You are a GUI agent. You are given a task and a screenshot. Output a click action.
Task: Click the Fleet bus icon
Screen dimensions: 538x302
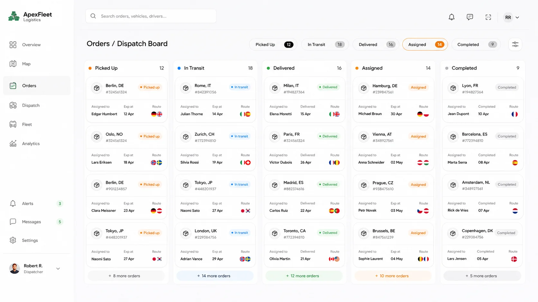point(13,124)
